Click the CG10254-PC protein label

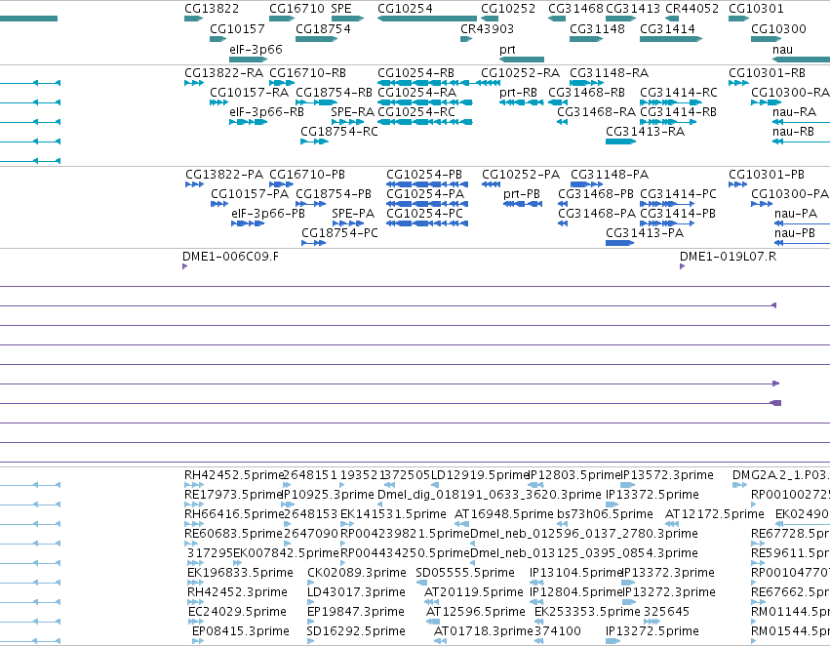point(424,214)
